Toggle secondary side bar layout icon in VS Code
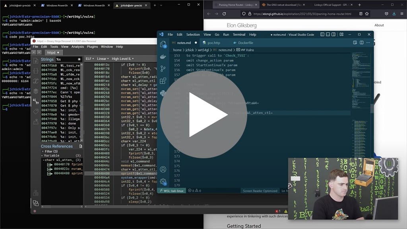This screenshot has height=229, width=407. coord(333,34)
